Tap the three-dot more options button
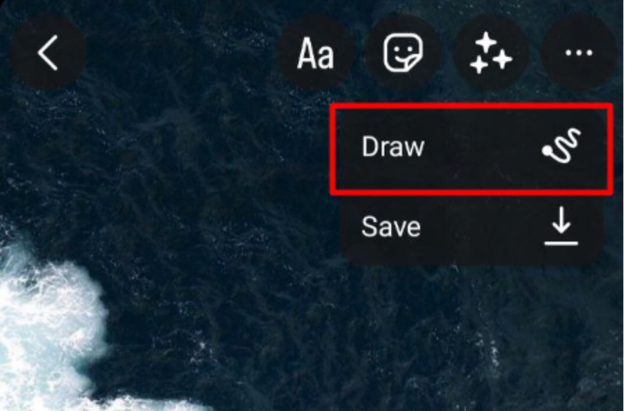 (x=579, y=53)
